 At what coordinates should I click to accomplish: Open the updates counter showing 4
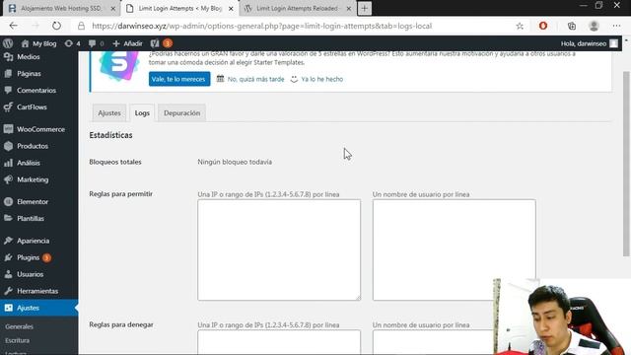(72, 43)
